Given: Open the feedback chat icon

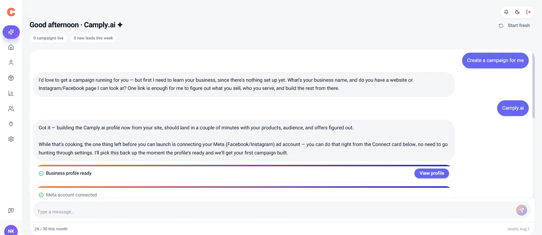Looking at the screenshot, I should click(11, 211).
